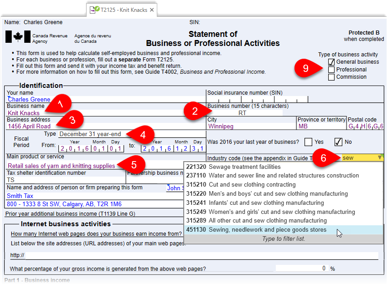Click the Tax shelter identification number field
The image size is (387, 284).
tap(66, 180)
